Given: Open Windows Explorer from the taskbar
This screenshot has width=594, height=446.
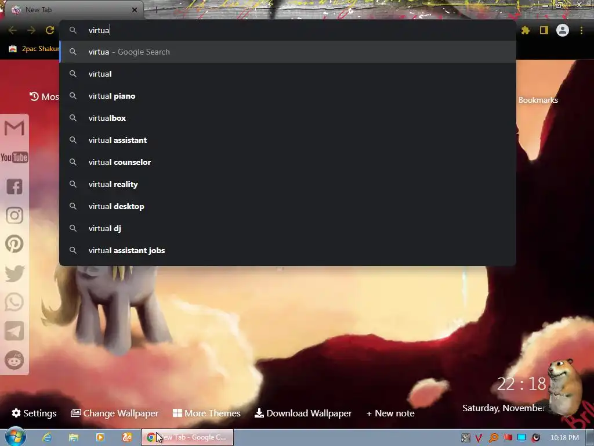Looking at the screenshot, I should coord(74,437).
